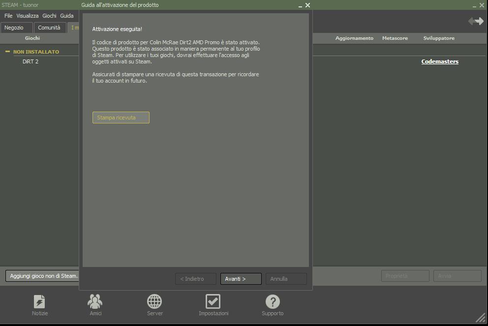The image size is (488, 326).
Task: Toggle the mini mode arrows icon
Action: click(476, 21)
